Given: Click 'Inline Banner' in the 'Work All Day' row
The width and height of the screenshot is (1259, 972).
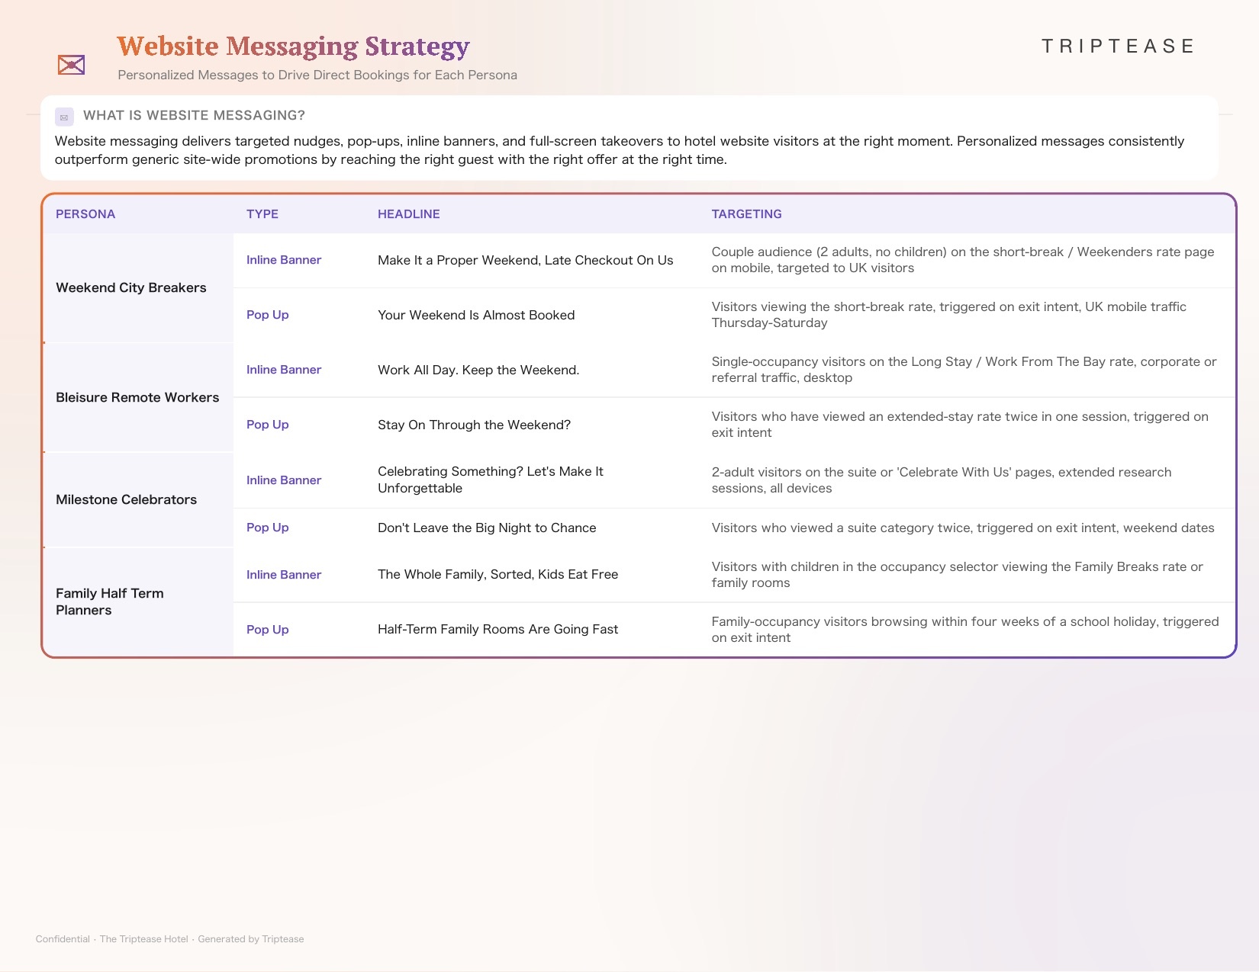Looking at the screenshot, I should pyautogui.click(x=284, y=370).
